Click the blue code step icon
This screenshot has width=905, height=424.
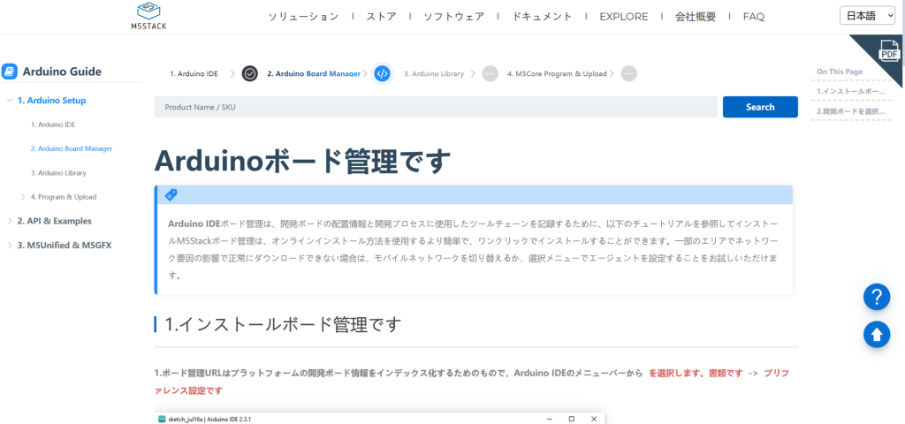click(382, 74)
